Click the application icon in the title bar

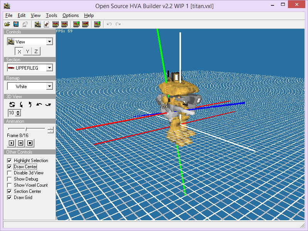[7, 6]
